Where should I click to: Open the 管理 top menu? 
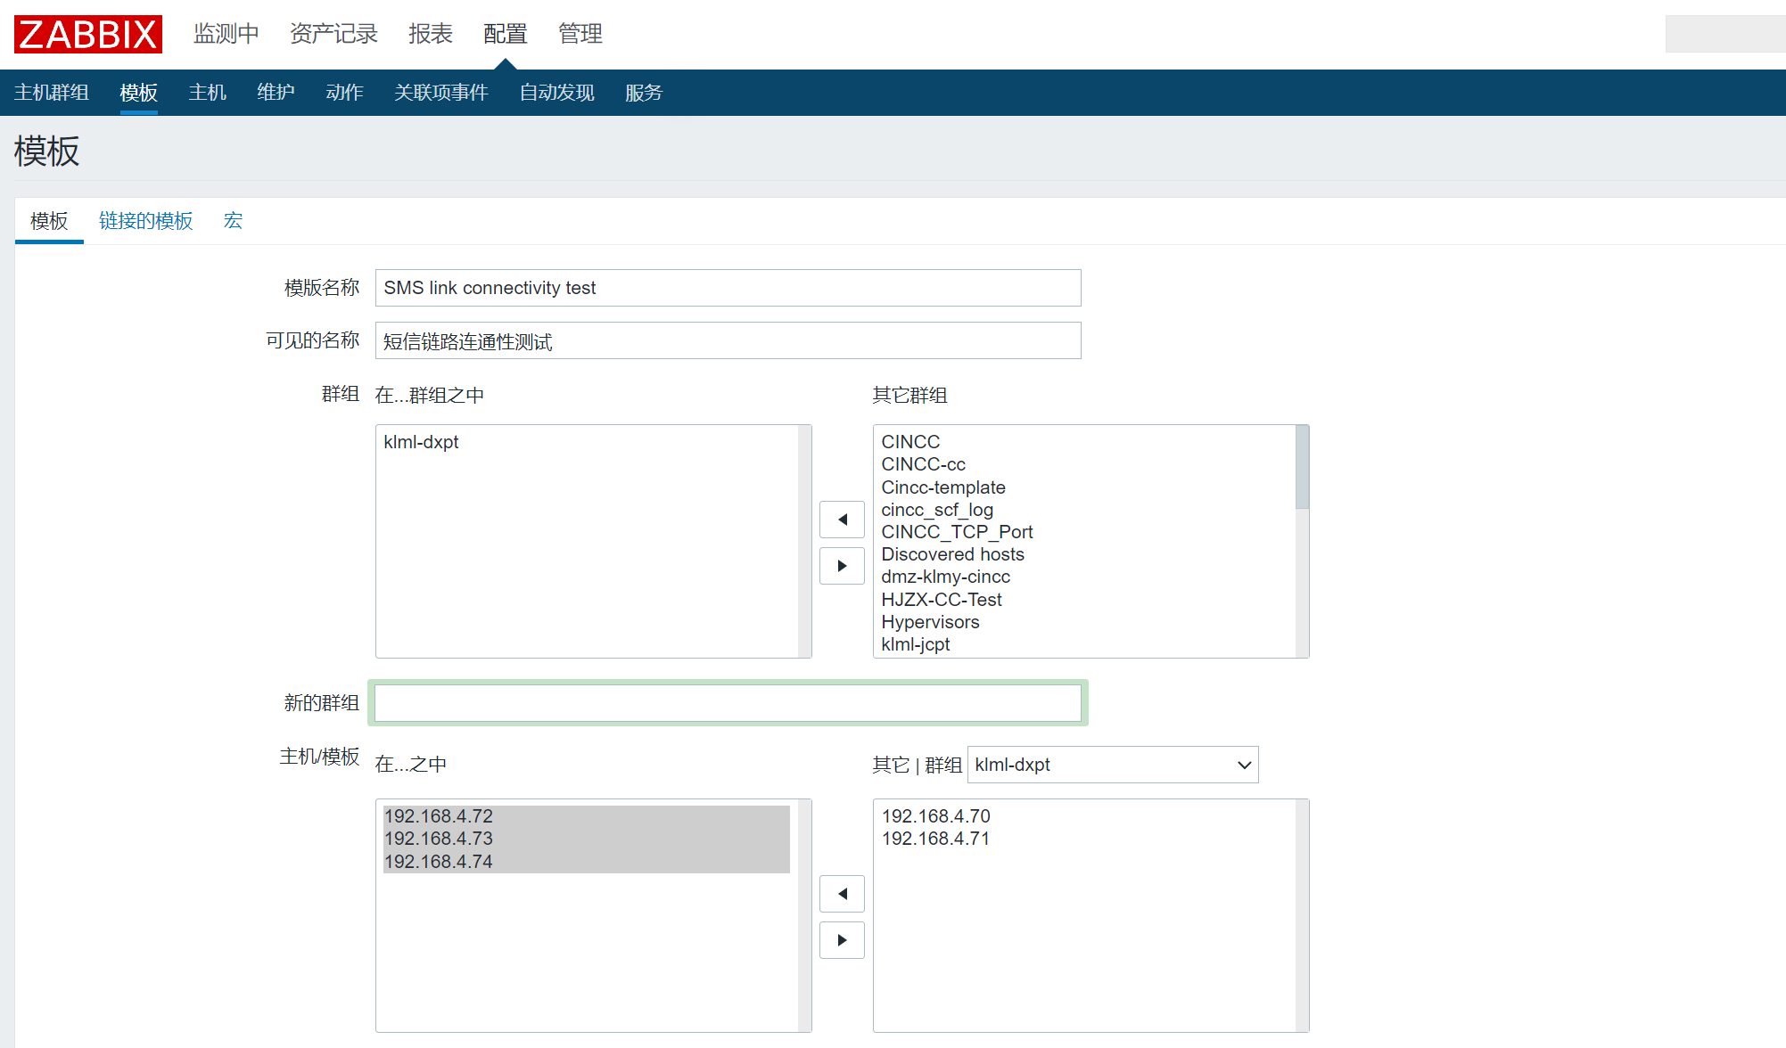click(x=580, y=34)
